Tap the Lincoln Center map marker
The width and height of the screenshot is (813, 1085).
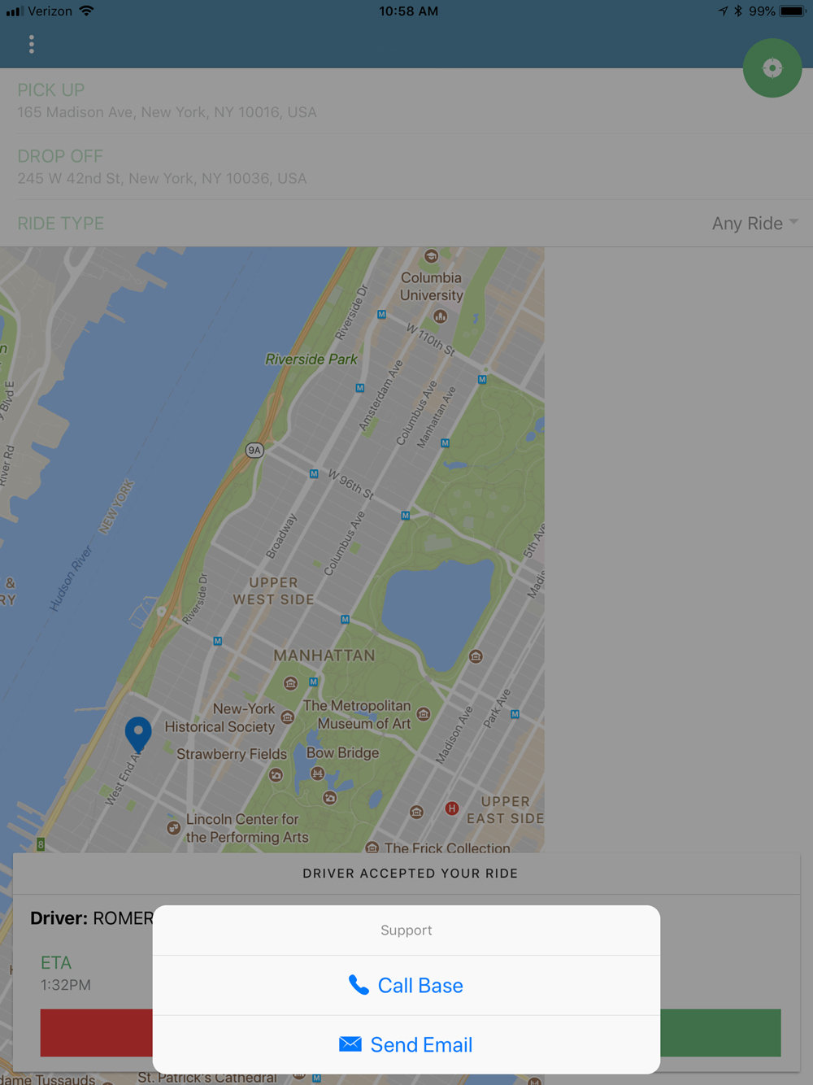point(173,828)
